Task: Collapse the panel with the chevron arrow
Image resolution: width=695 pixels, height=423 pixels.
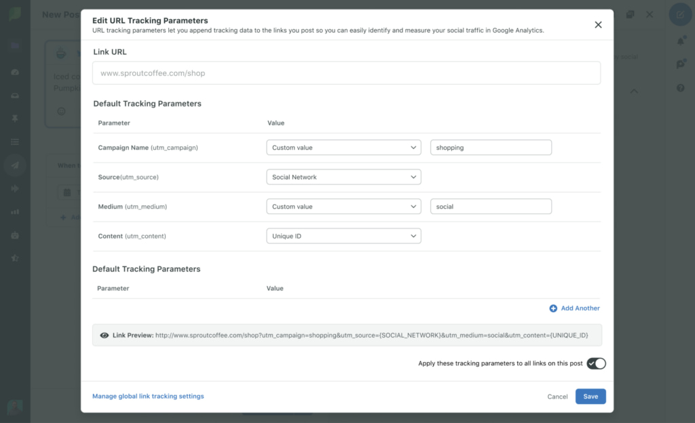Action: (633, 91)
